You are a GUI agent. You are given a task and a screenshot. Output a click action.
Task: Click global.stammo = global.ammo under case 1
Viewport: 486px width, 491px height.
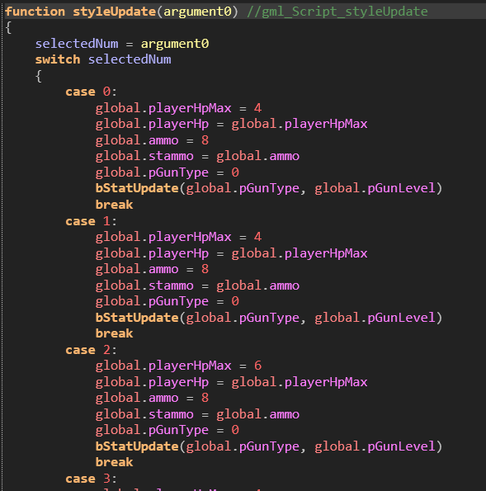[x=197, y=286]
